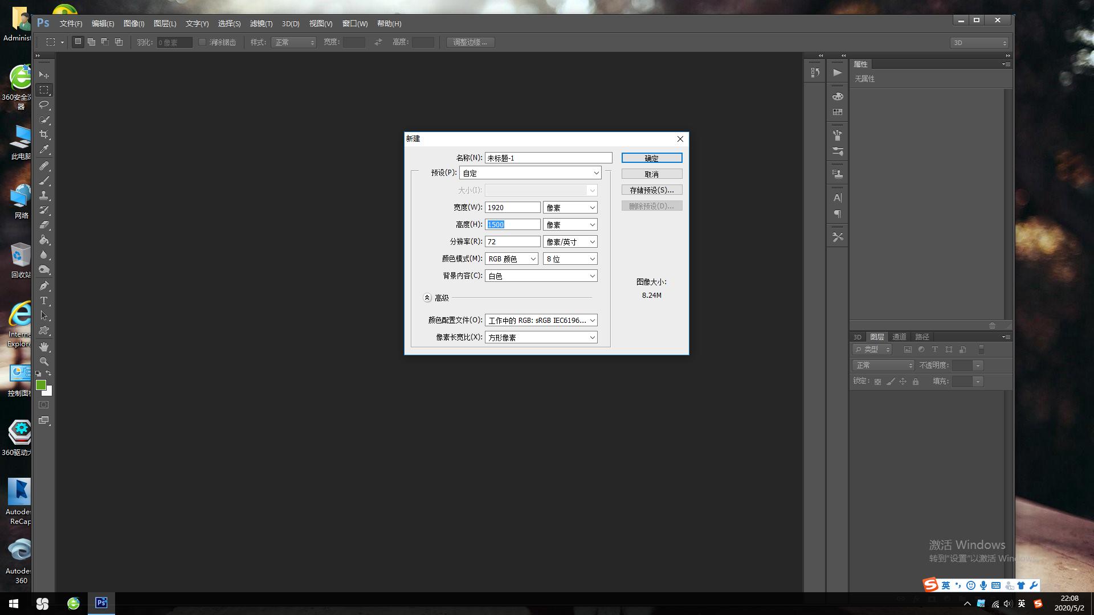The height and width of the screenshot is (615, 1094).
Task: Select the Lasso tool
Action: coord(44,105)
